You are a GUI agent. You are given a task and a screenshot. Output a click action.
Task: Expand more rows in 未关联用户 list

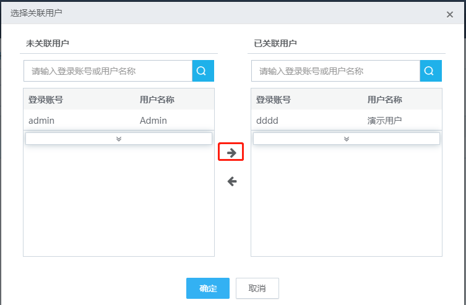click(119, 139)
